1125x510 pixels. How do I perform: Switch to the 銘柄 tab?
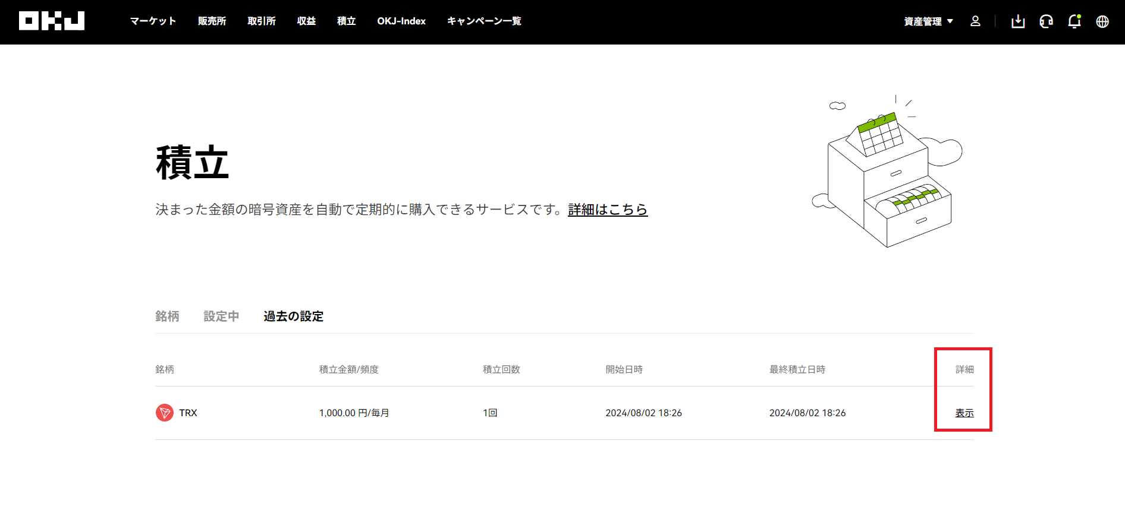(x=167, y=316)
